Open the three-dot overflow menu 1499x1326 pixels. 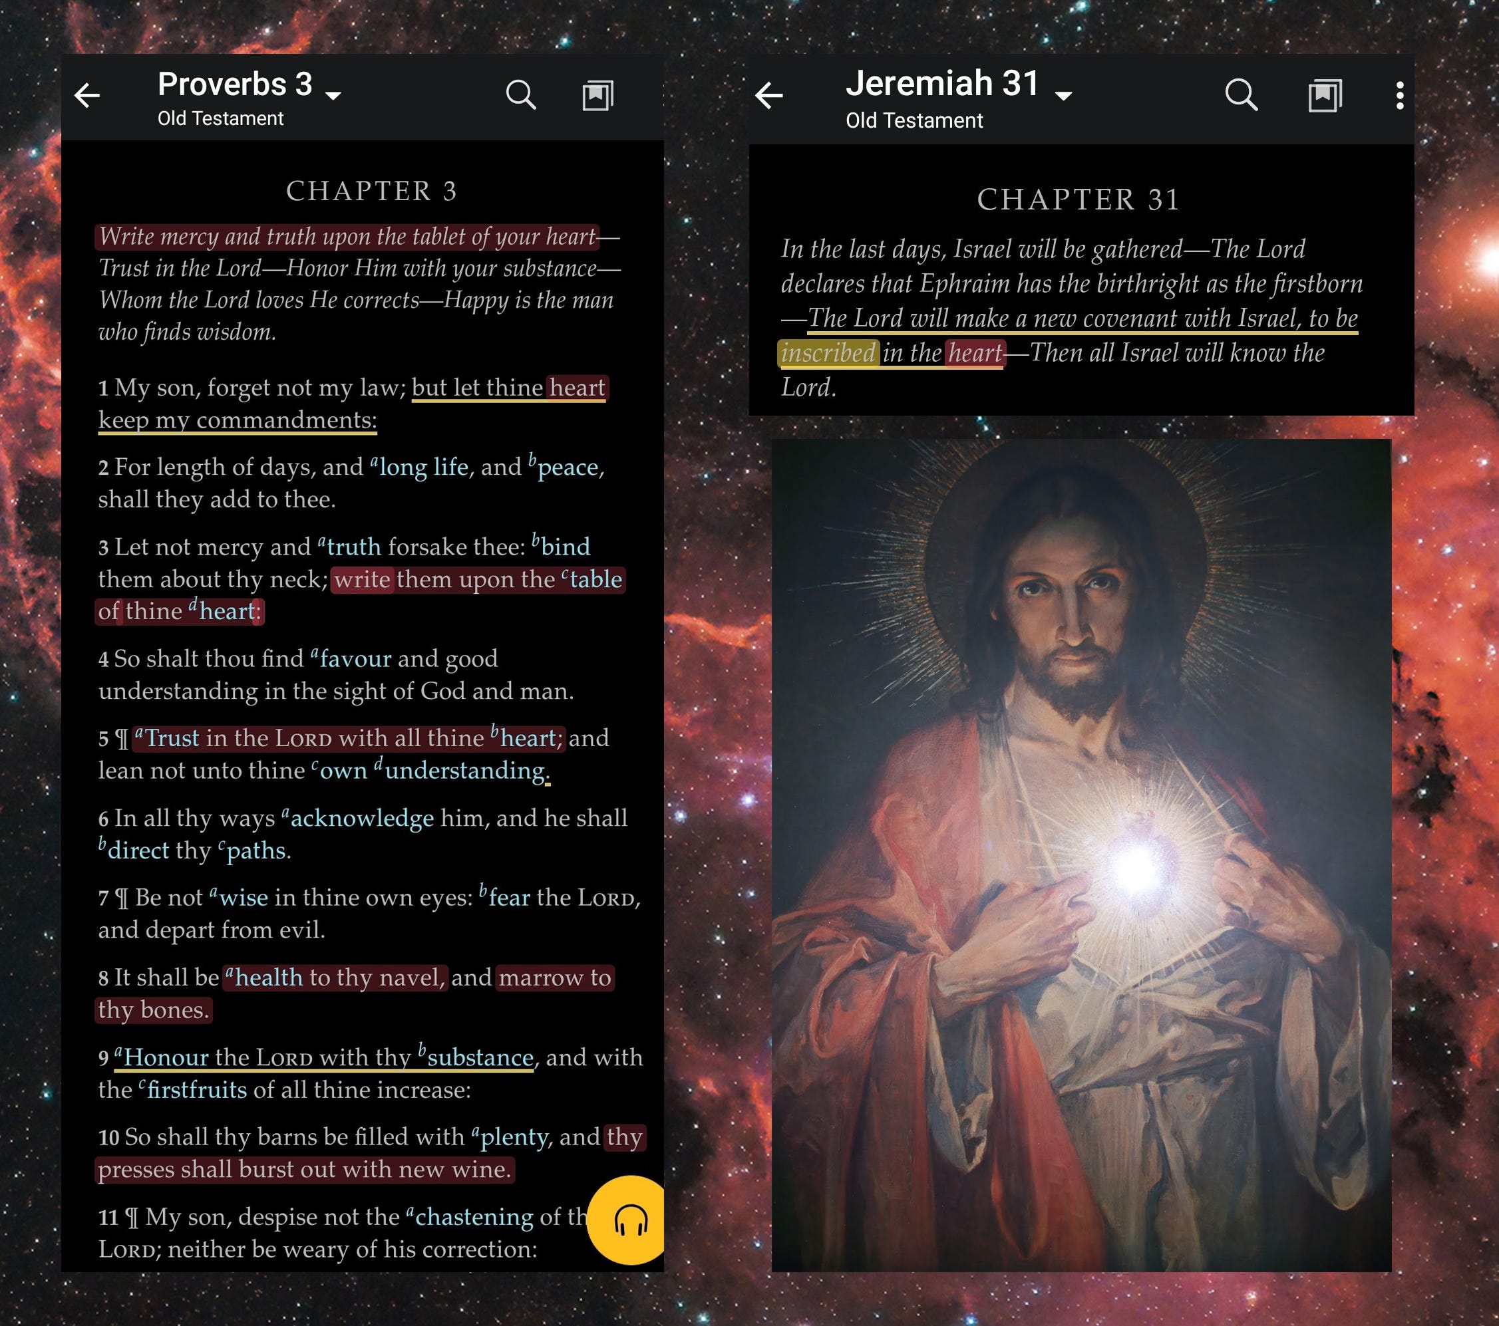1400,95
